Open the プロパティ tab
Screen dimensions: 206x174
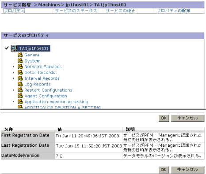14,11
